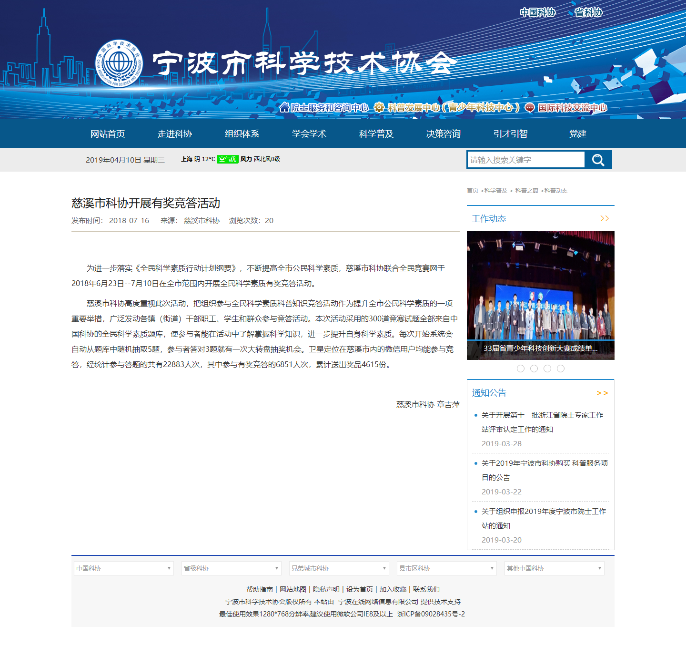Image resolution: width=686 pixels, height=646 pixels.
Task: Click the 宁波市科学技术协会 banner title
Action: click(305, 63)
